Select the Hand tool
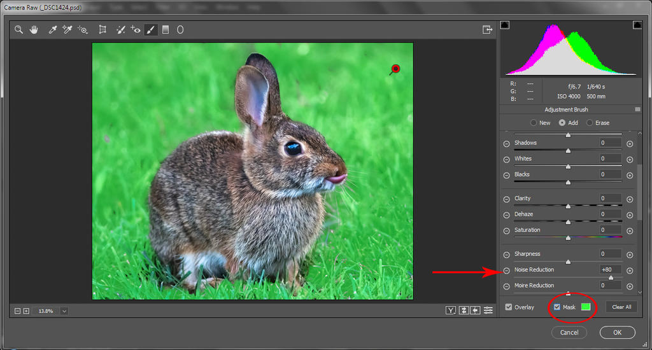Screen dimensions: 652x350 click(x=34, y=30)
